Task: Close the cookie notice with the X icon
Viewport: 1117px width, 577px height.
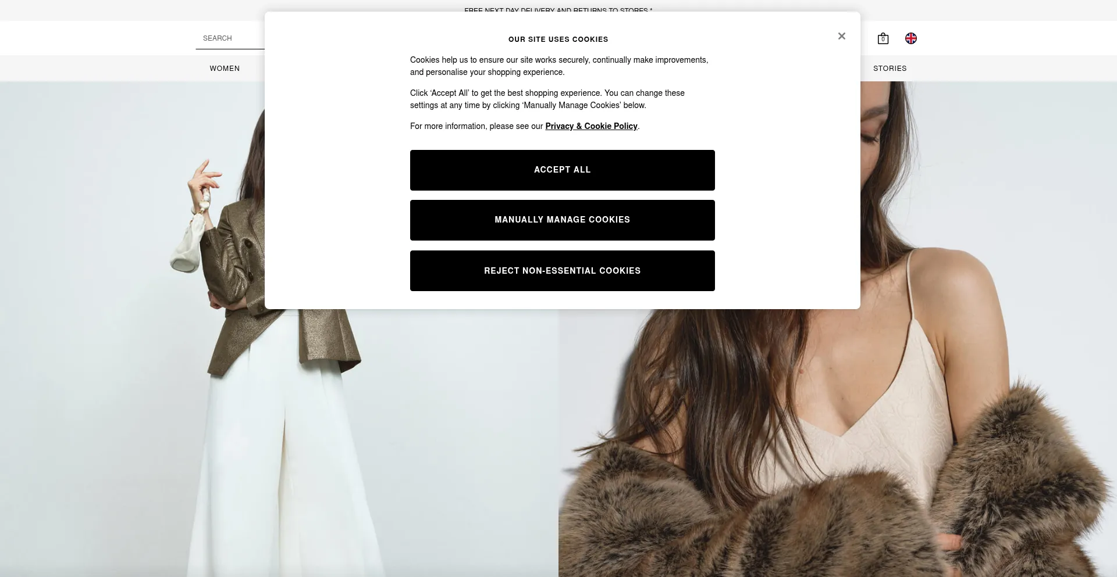Action: click(x=841, y=36)
